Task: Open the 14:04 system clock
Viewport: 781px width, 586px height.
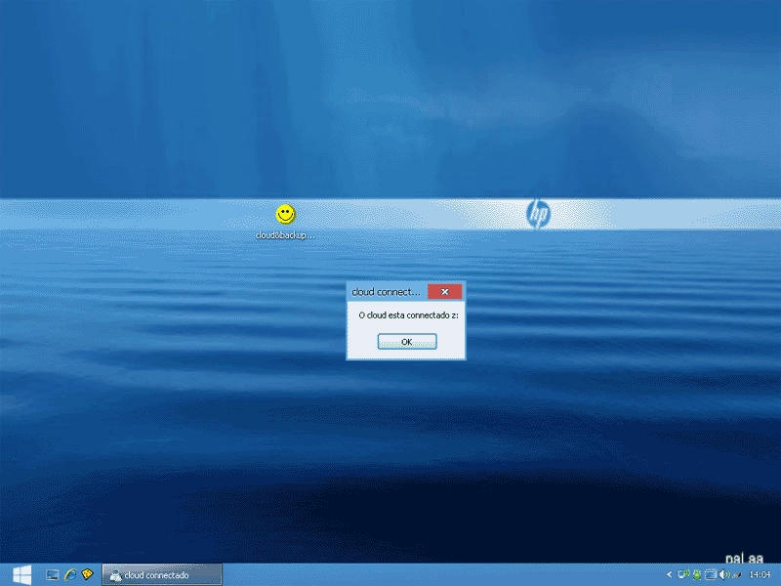Action: 760,575
